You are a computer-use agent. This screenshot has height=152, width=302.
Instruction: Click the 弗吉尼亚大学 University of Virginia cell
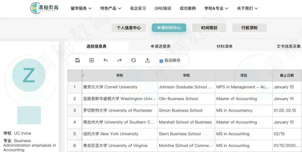(120, 146)
